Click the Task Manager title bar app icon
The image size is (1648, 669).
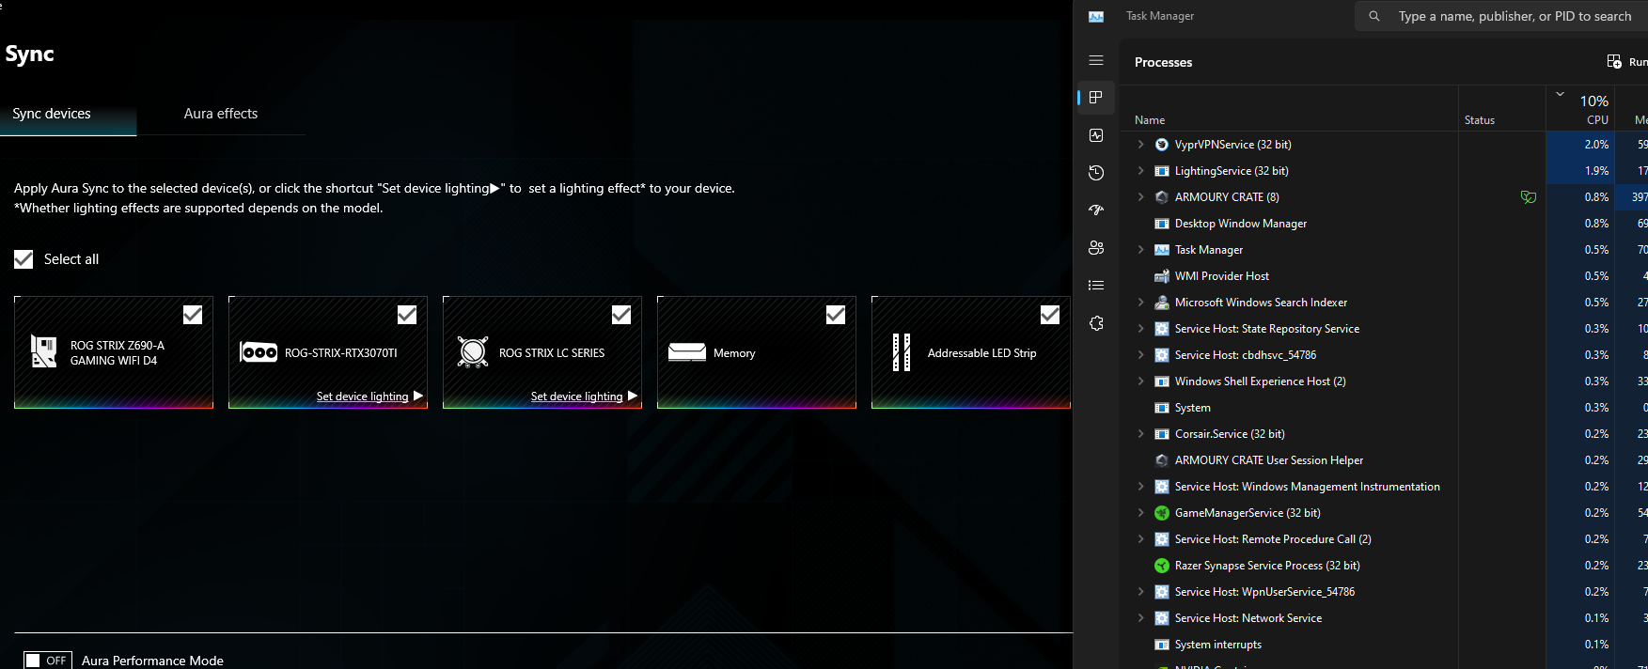coord(1096,16)
